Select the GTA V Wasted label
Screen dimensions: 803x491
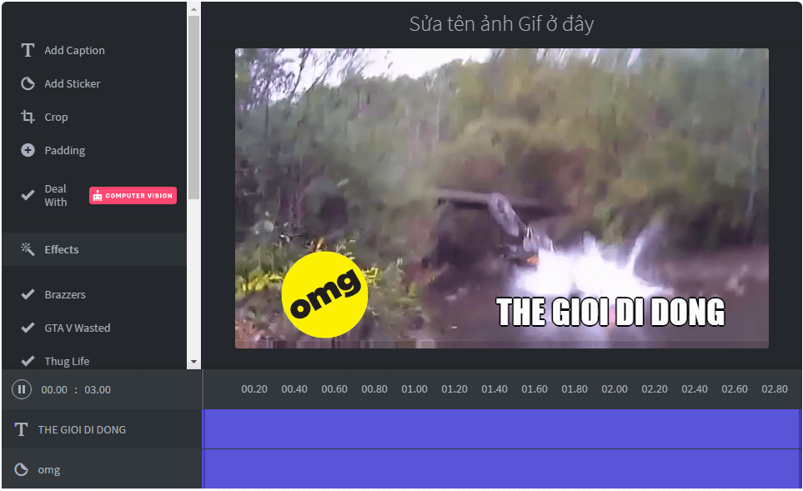(x=78, y=328)
